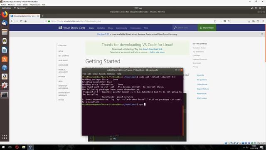The image size is (266, 150).
Task: Go back with Firefox back arrow
Action: [x=12, y=21]
